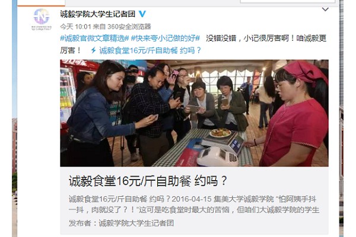Click the blue verified V badge

point(142,14)
